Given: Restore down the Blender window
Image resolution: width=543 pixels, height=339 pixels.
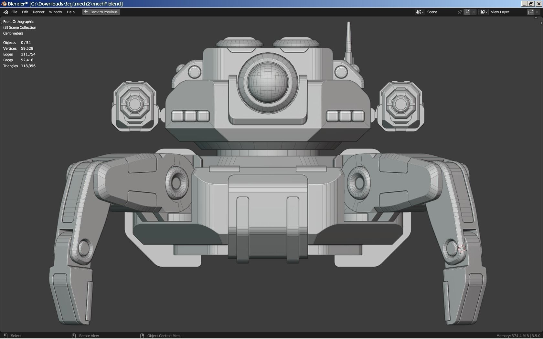Looking at the screenshot, I should coord(531,4).
